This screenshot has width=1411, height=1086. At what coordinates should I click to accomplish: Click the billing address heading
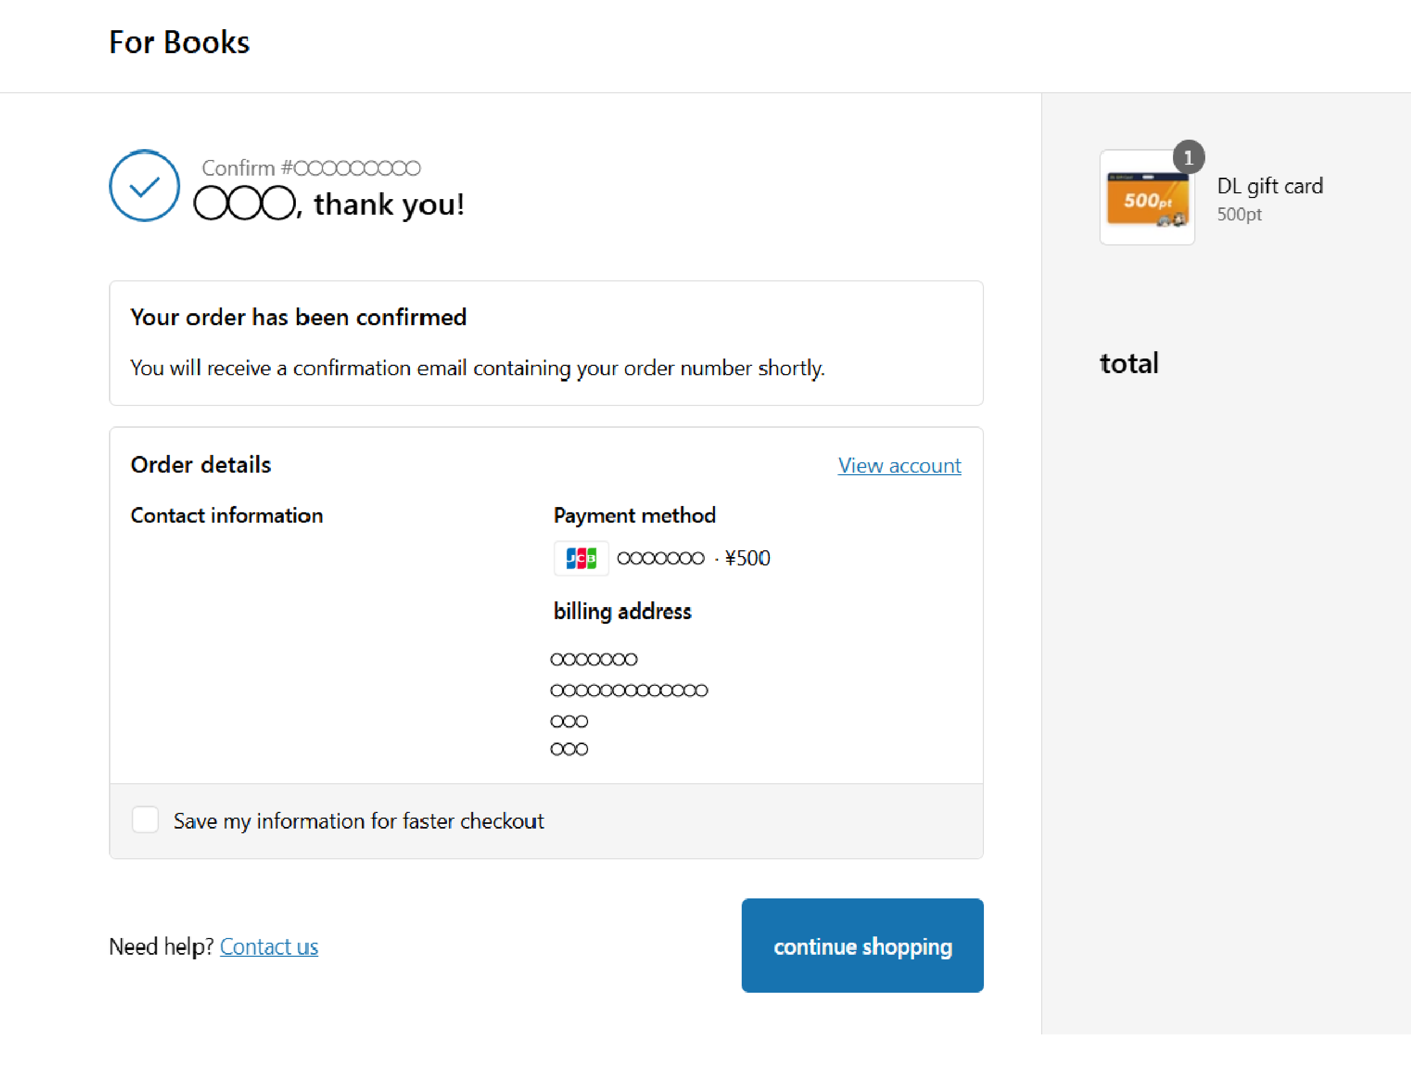(622, 611)
